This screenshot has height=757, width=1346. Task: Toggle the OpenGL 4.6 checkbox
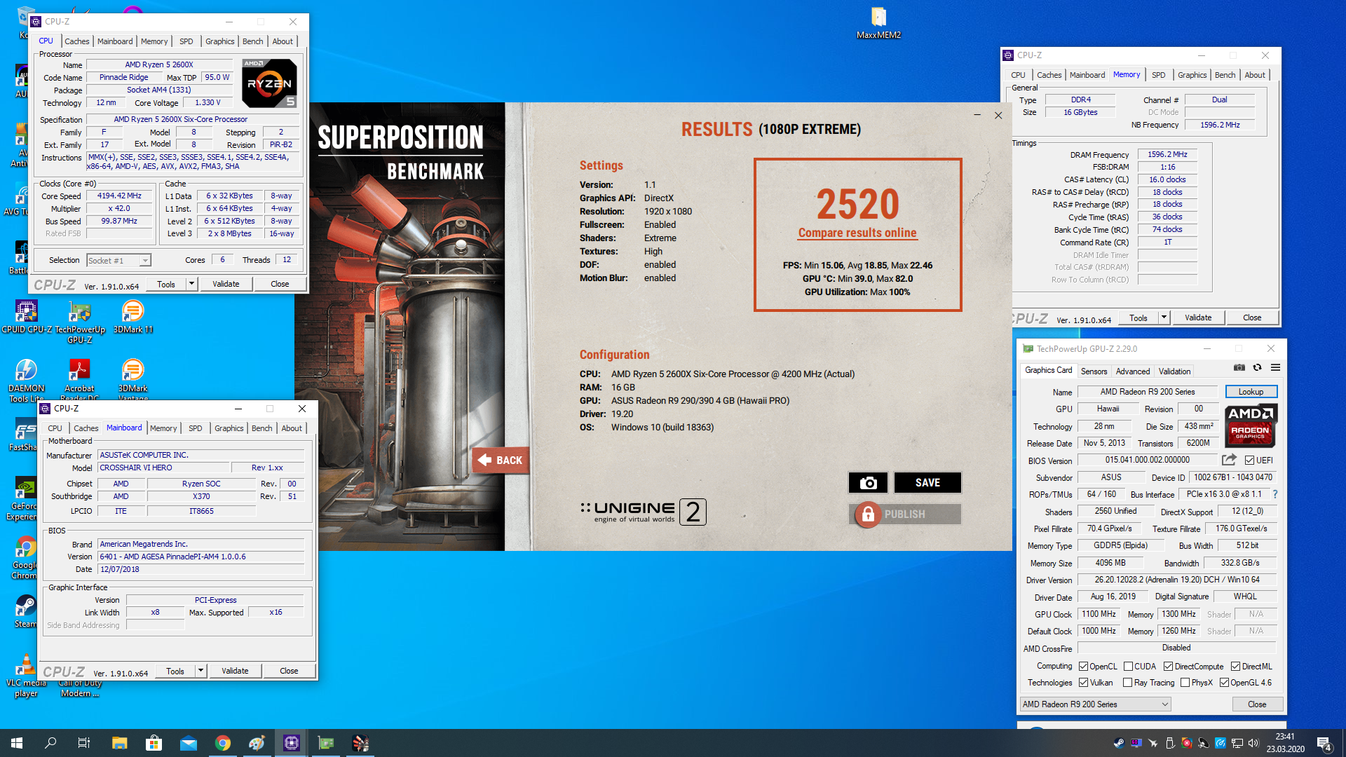1224,683
